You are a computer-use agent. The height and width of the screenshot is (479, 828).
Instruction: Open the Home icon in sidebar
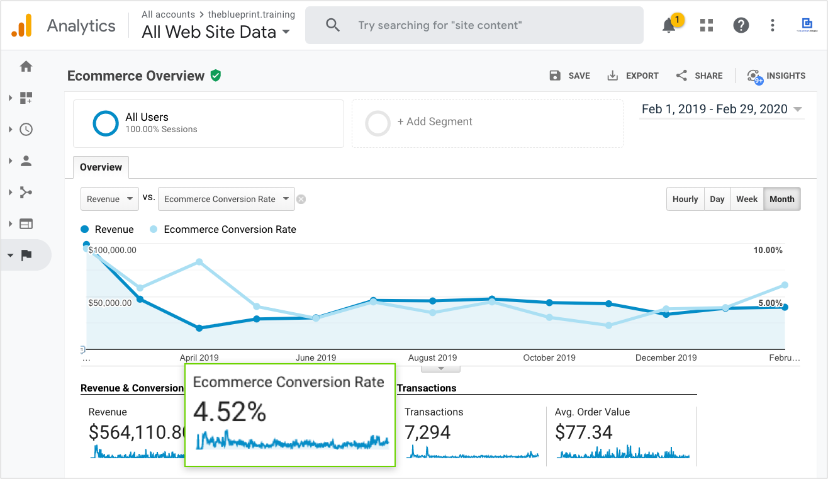(26, 66)
